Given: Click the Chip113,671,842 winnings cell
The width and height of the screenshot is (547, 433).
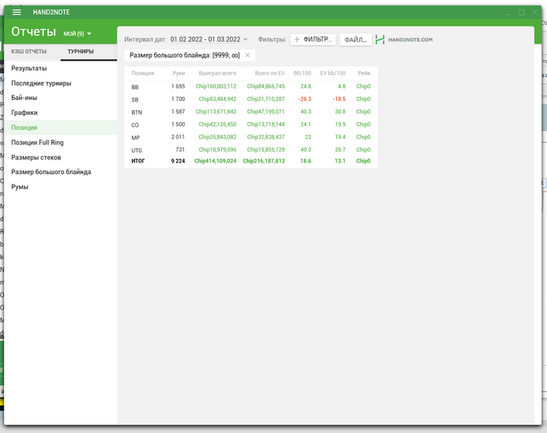Looking at the screenshot, I should (x=216, y=112).
